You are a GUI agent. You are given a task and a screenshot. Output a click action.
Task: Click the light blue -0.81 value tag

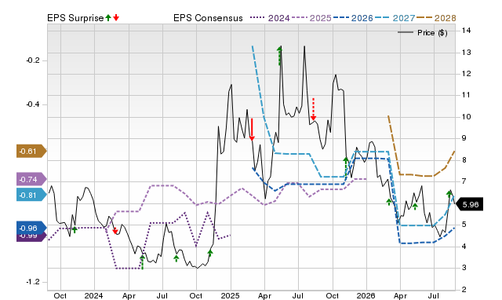click(x=31, y=195)
